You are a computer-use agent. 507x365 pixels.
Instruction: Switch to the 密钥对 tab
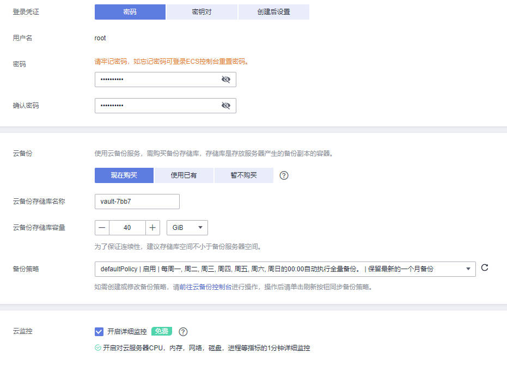201,11
